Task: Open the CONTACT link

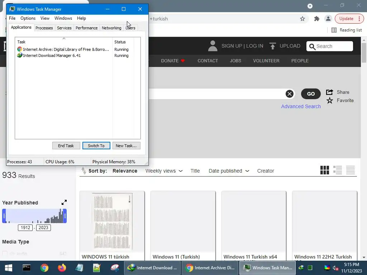Action: 208,61
